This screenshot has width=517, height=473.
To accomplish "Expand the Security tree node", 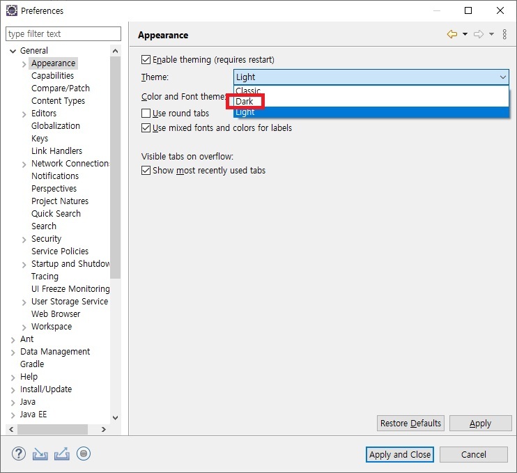I will pos(24,240).
